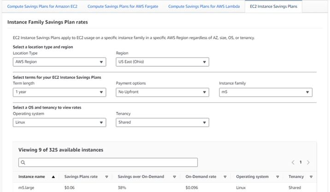Click the Operating system column header
This screenshot has width=330, height=192.
[x=252, y=177]
